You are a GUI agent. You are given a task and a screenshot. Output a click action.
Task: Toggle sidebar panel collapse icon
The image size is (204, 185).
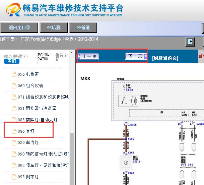pos(190,42)
